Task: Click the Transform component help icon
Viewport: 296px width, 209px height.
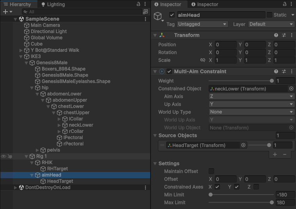Action: tap(276, 35)
